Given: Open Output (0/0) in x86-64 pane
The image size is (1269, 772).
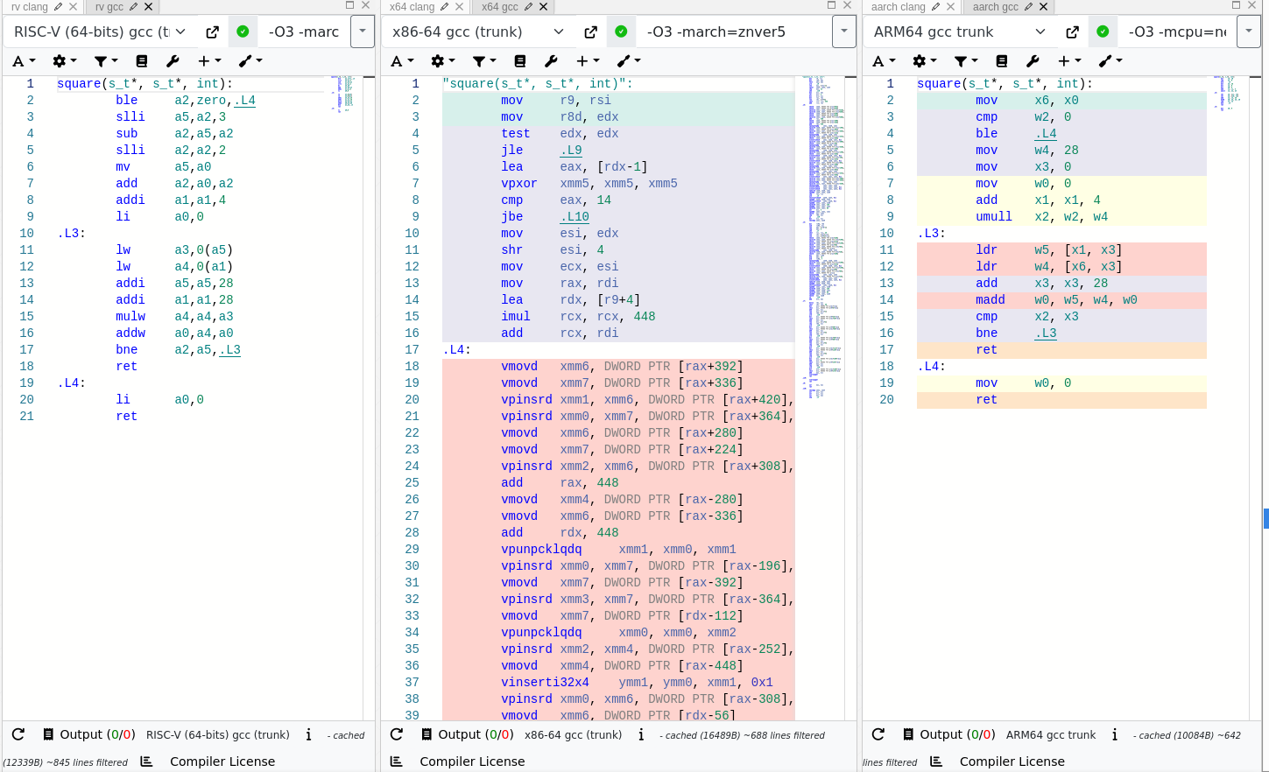Looking at the screenshot, I should 467,734.
